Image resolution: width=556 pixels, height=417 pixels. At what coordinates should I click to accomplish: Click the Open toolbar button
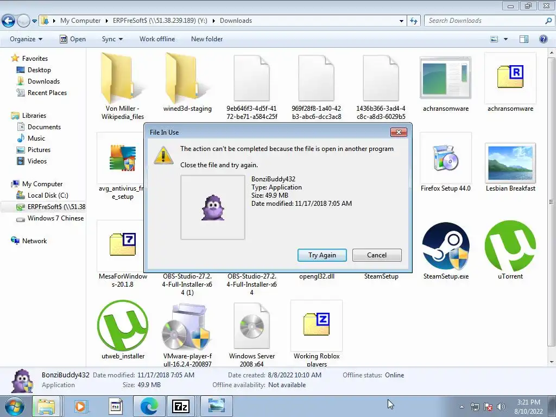coord(73,39)
